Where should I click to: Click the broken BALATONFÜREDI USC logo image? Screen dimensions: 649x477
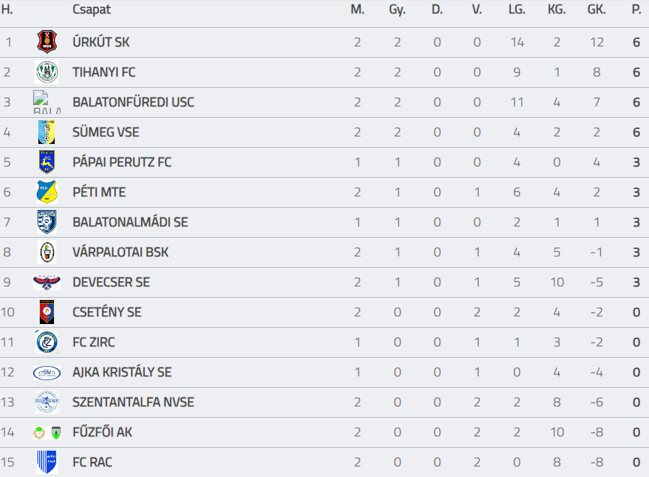point(47,102)
